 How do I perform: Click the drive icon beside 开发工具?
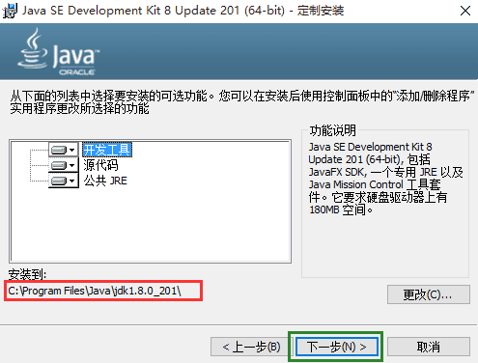(x=59, y=150)
